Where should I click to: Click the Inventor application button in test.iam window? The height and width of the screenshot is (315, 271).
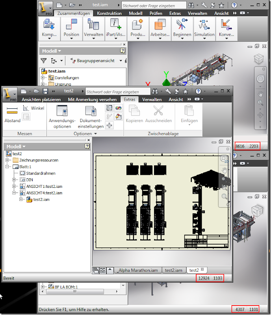46,8
